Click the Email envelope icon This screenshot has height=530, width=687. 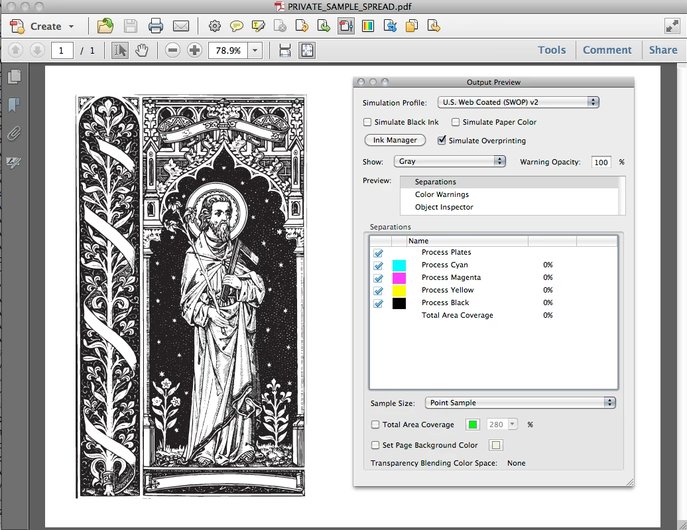(181, 27)
